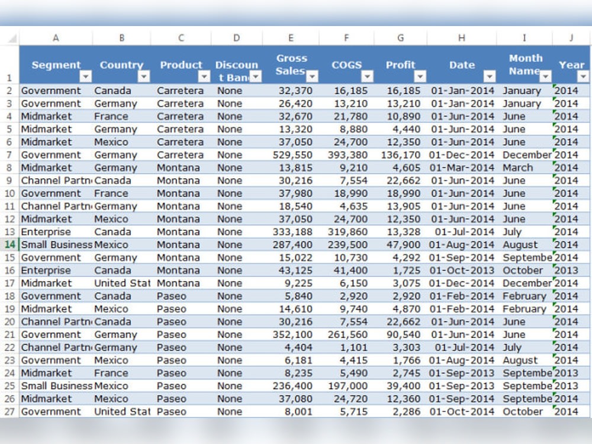Screen dimensions: 592x444
Task: Click gross sales cell 236,400
Action: pos(291,386)
